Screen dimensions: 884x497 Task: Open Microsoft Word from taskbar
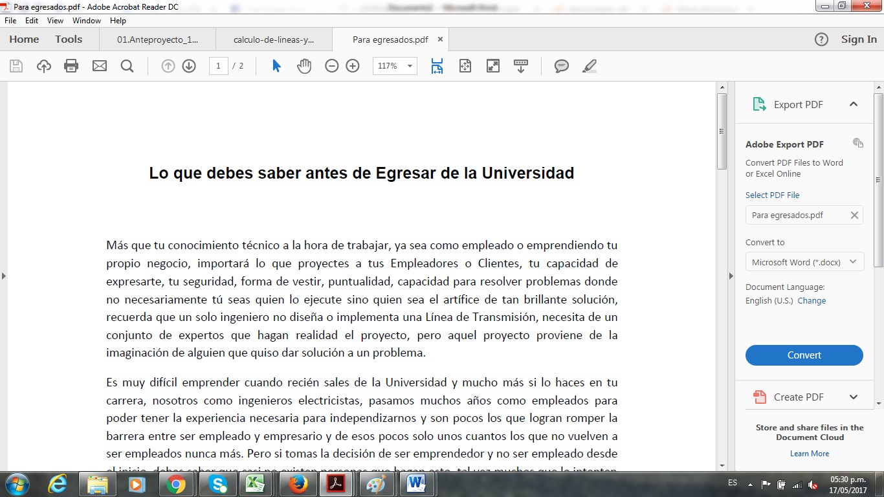pyautogui.click(x=416, y=484)
